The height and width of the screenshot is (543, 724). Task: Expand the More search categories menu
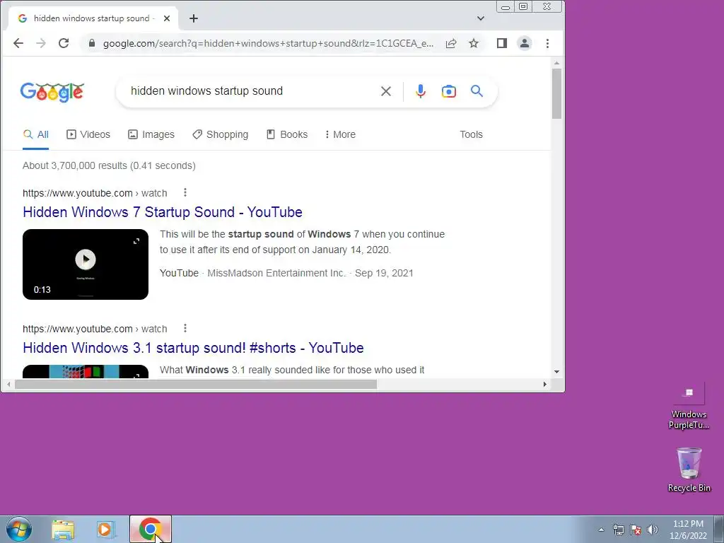340,134
